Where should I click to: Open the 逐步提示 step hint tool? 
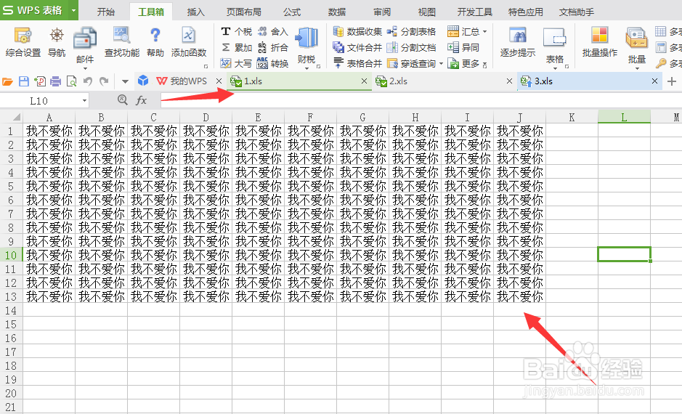(518, 41)
